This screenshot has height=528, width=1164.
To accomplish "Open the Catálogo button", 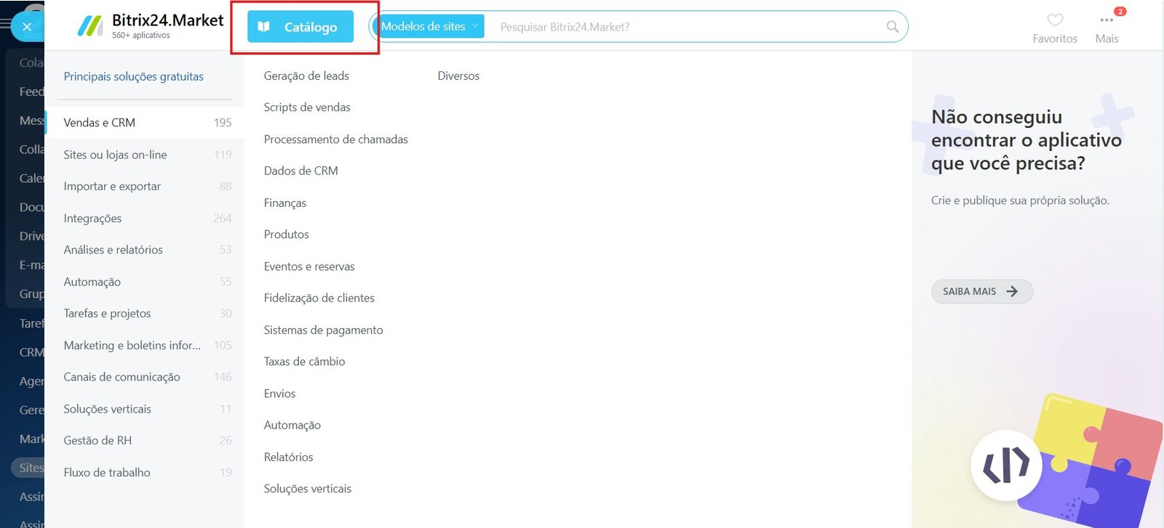I will pos(300,27).
